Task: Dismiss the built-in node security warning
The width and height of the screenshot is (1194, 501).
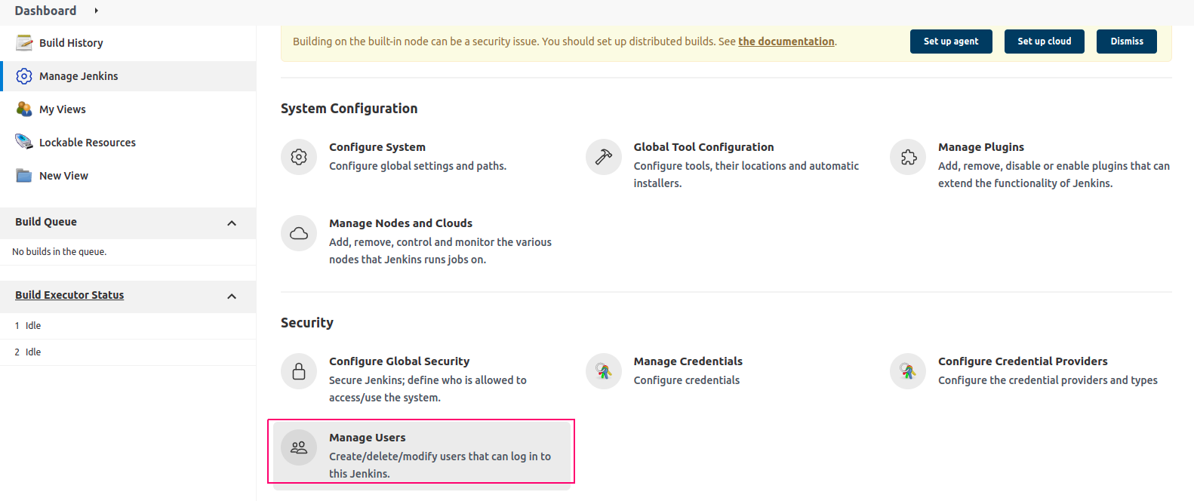Action: (1127, 41)
